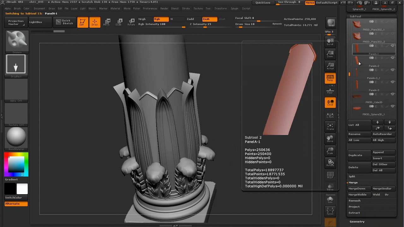The height and width of the screenshot is (227, 404).
Task: Enable Zadd sculpting mode
Action: click(191, 19)
